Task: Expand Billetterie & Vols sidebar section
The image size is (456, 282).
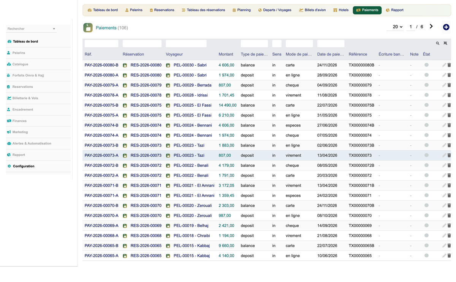Action: [38, 98]
